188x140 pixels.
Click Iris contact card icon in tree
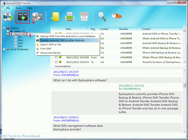(15, 37)
